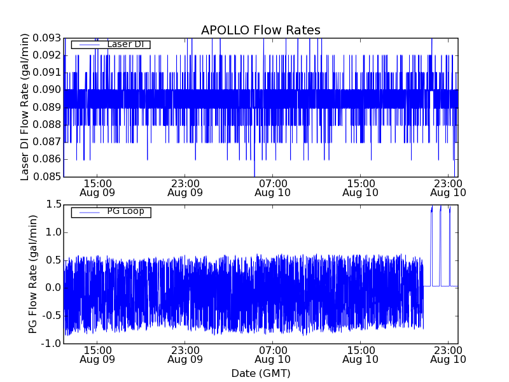509x382 pixels.
Task: Click the Laser DI legend line sample
Action: 88,45
